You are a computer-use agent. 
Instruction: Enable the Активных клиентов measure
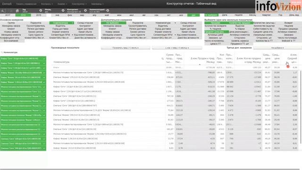coord(240,35)
